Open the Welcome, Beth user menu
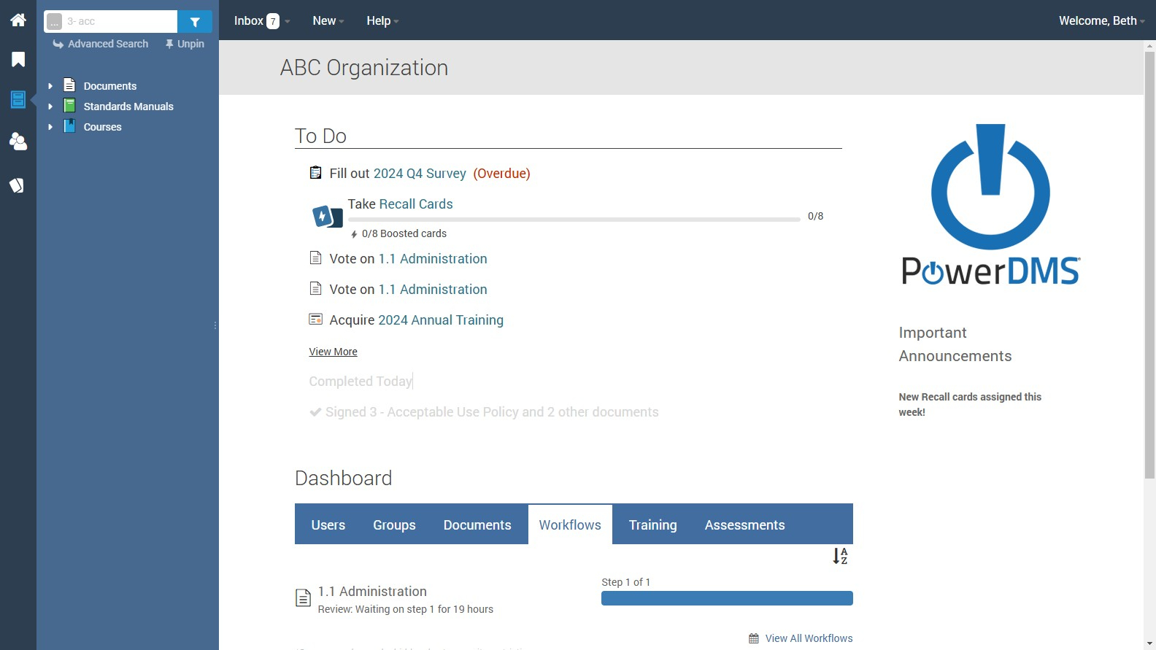Viewport: 1156px width, 650px height. [1102, 21]
